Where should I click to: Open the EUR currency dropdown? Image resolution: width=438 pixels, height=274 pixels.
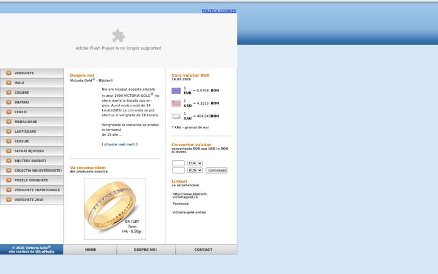click(x=195, y=163)
